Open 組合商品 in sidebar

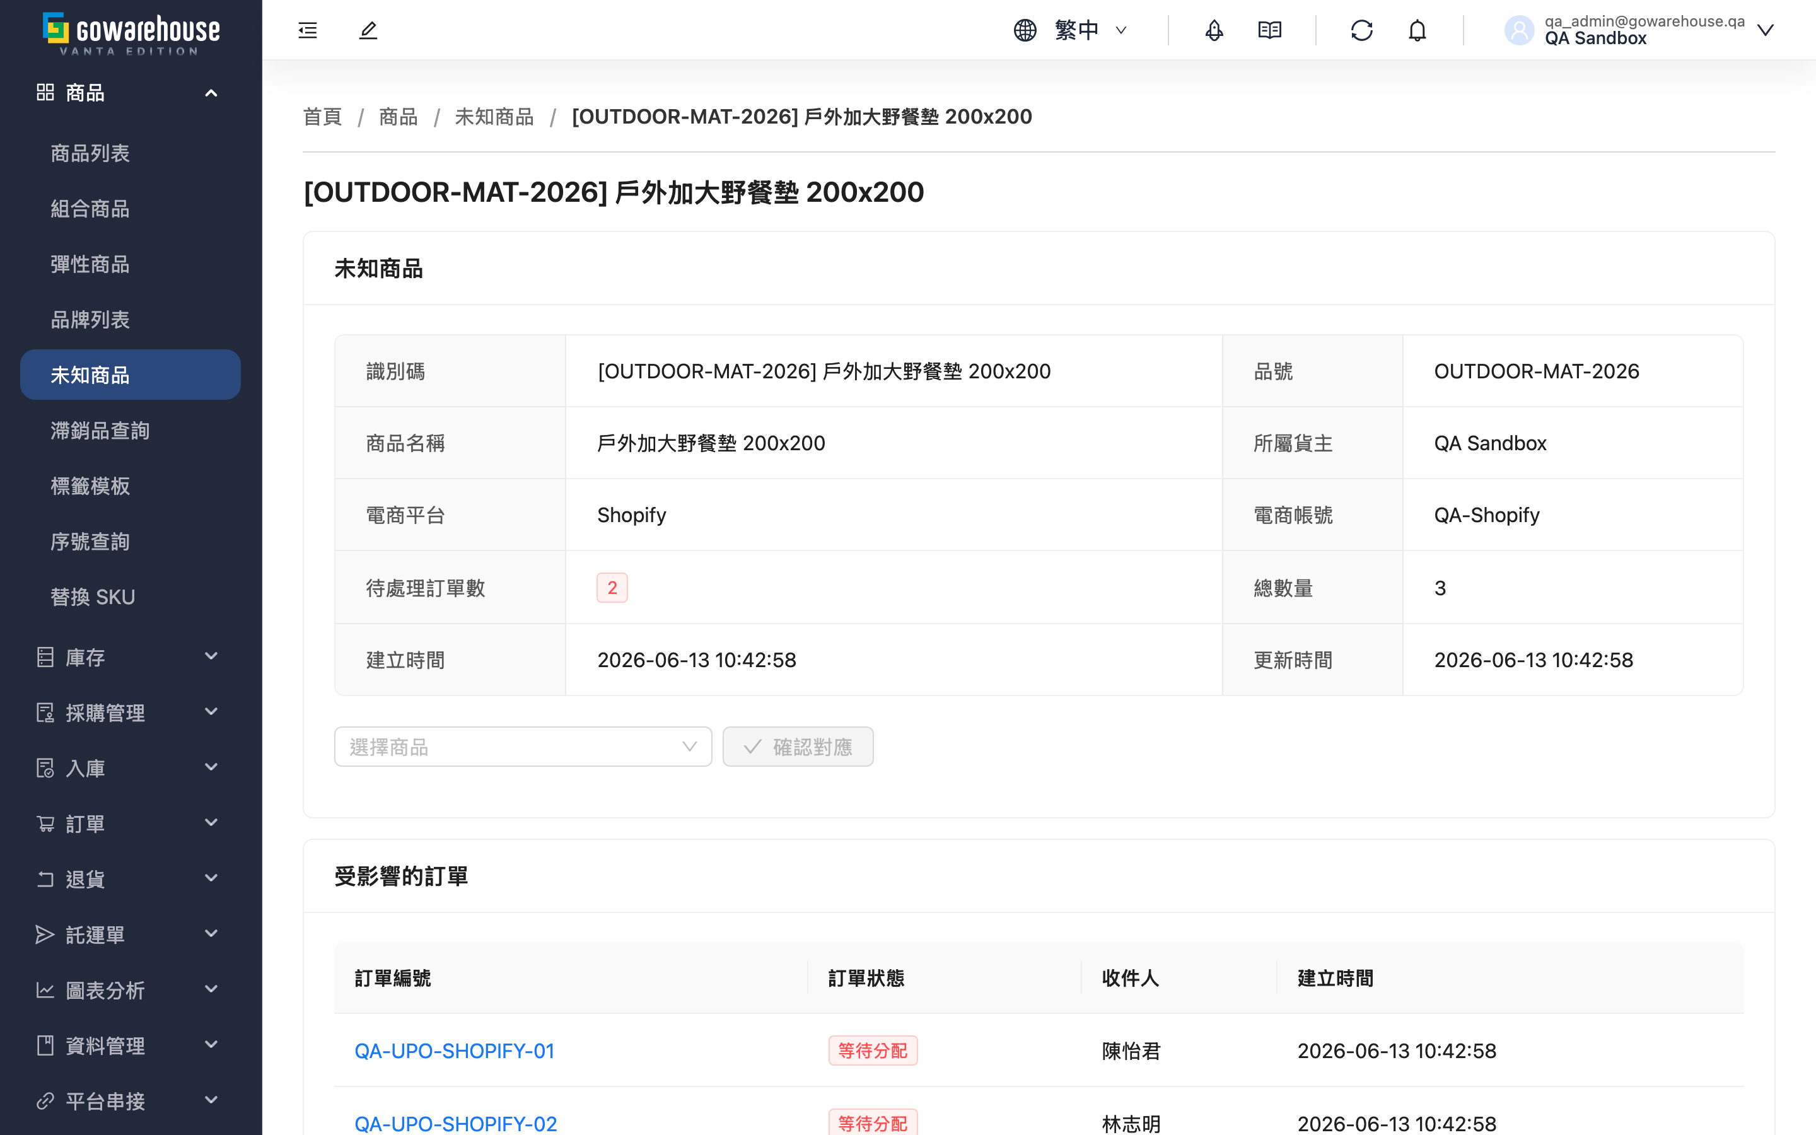point(90,209)
